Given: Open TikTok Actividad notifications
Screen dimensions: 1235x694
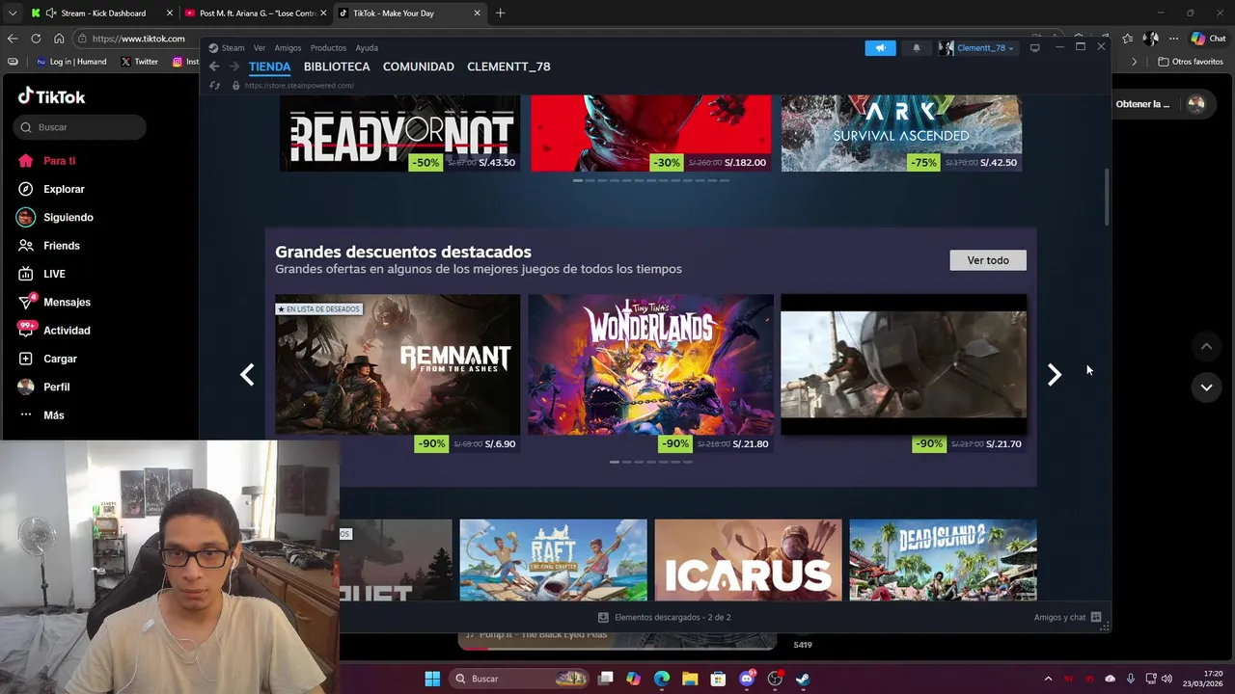Looking at the screenshot, I should coord(54,331).
